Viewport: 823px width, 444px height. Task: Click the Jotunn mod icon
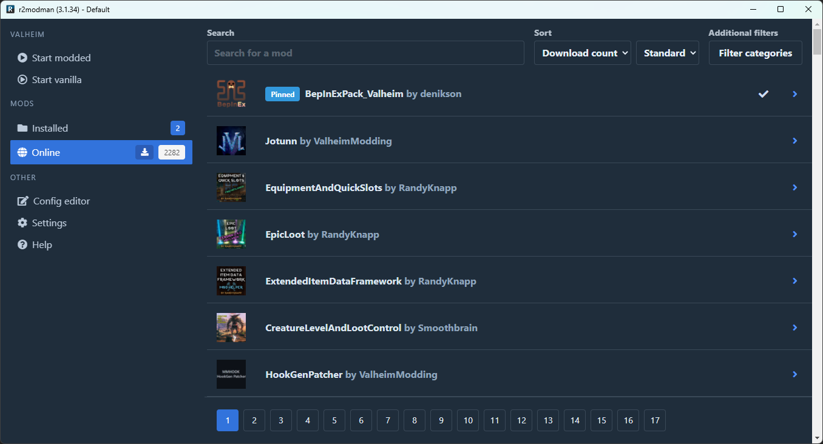pyautogui.click(x=231, y=141)
